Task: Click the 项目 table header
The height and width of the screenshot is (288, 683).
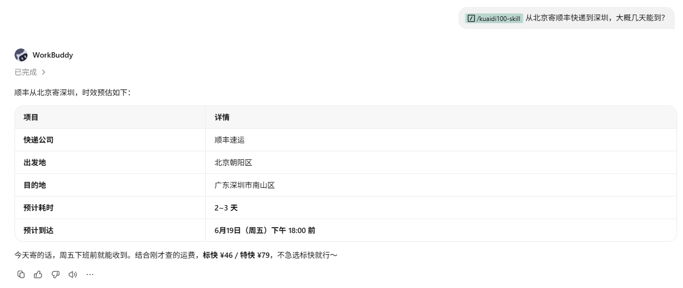Action: (31, 117)
